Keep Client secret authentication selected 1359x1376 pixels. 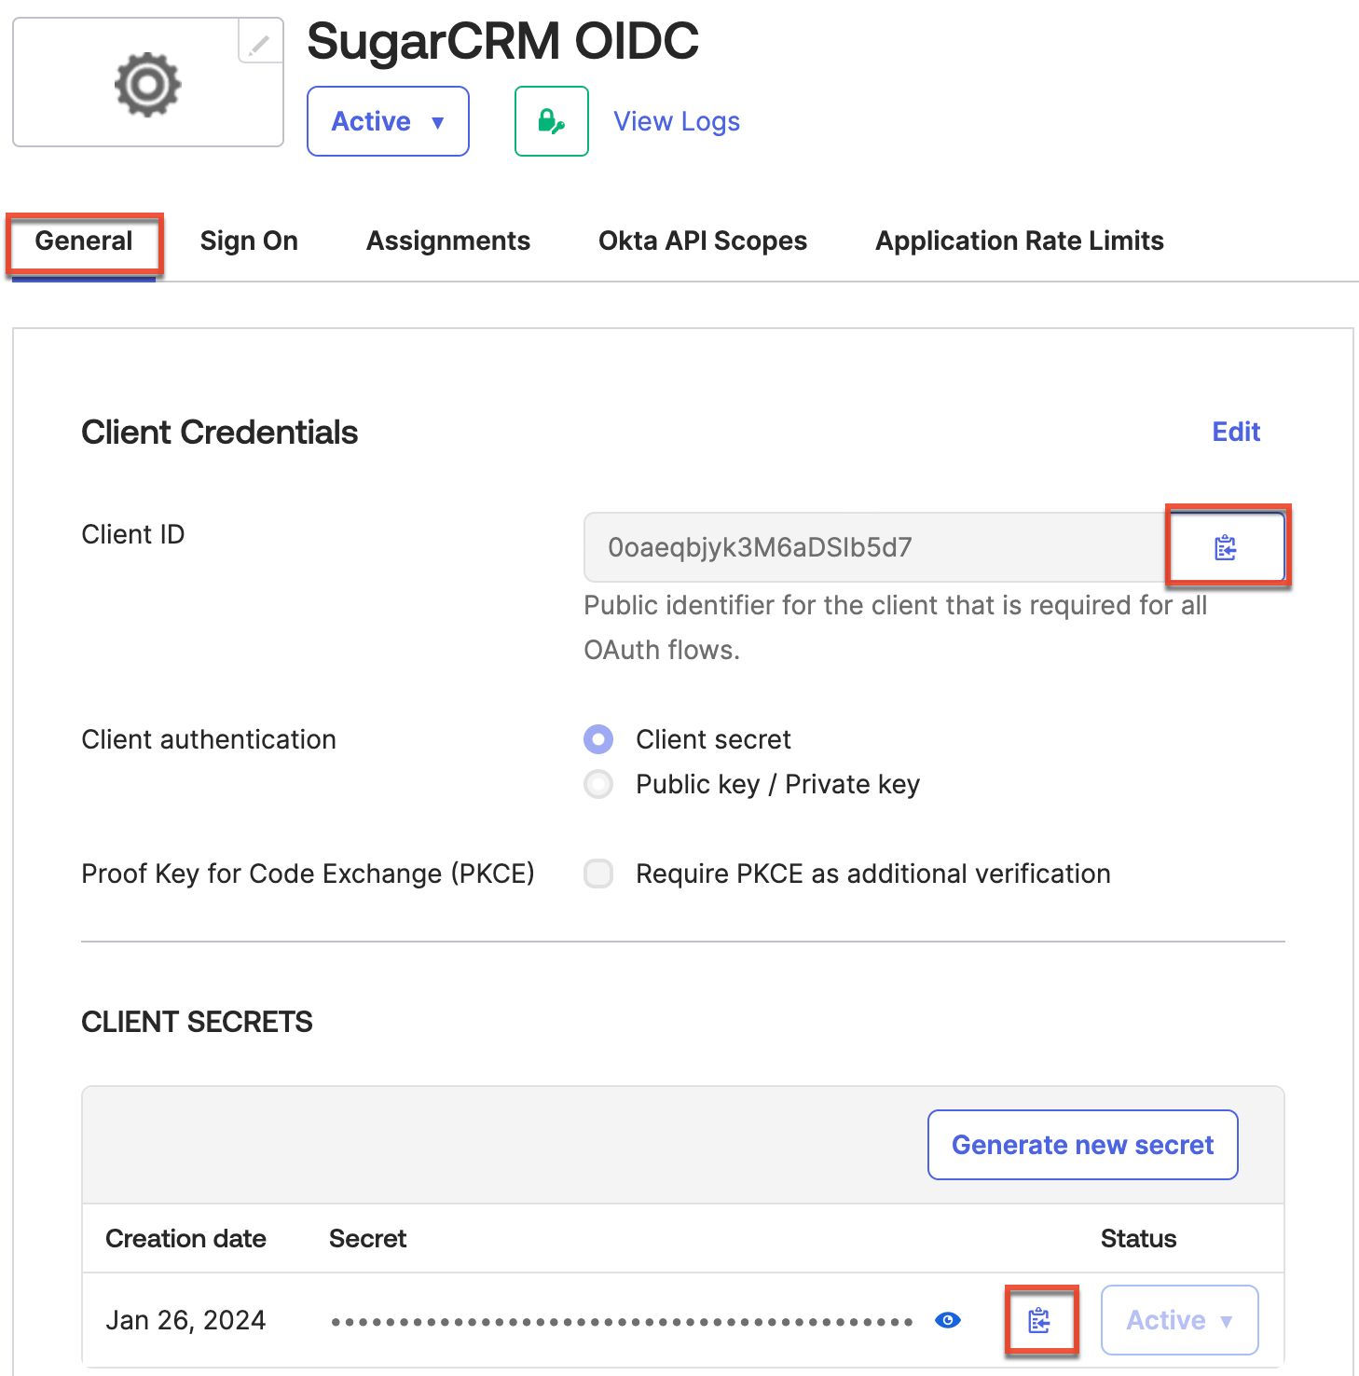tap(598, 738)
